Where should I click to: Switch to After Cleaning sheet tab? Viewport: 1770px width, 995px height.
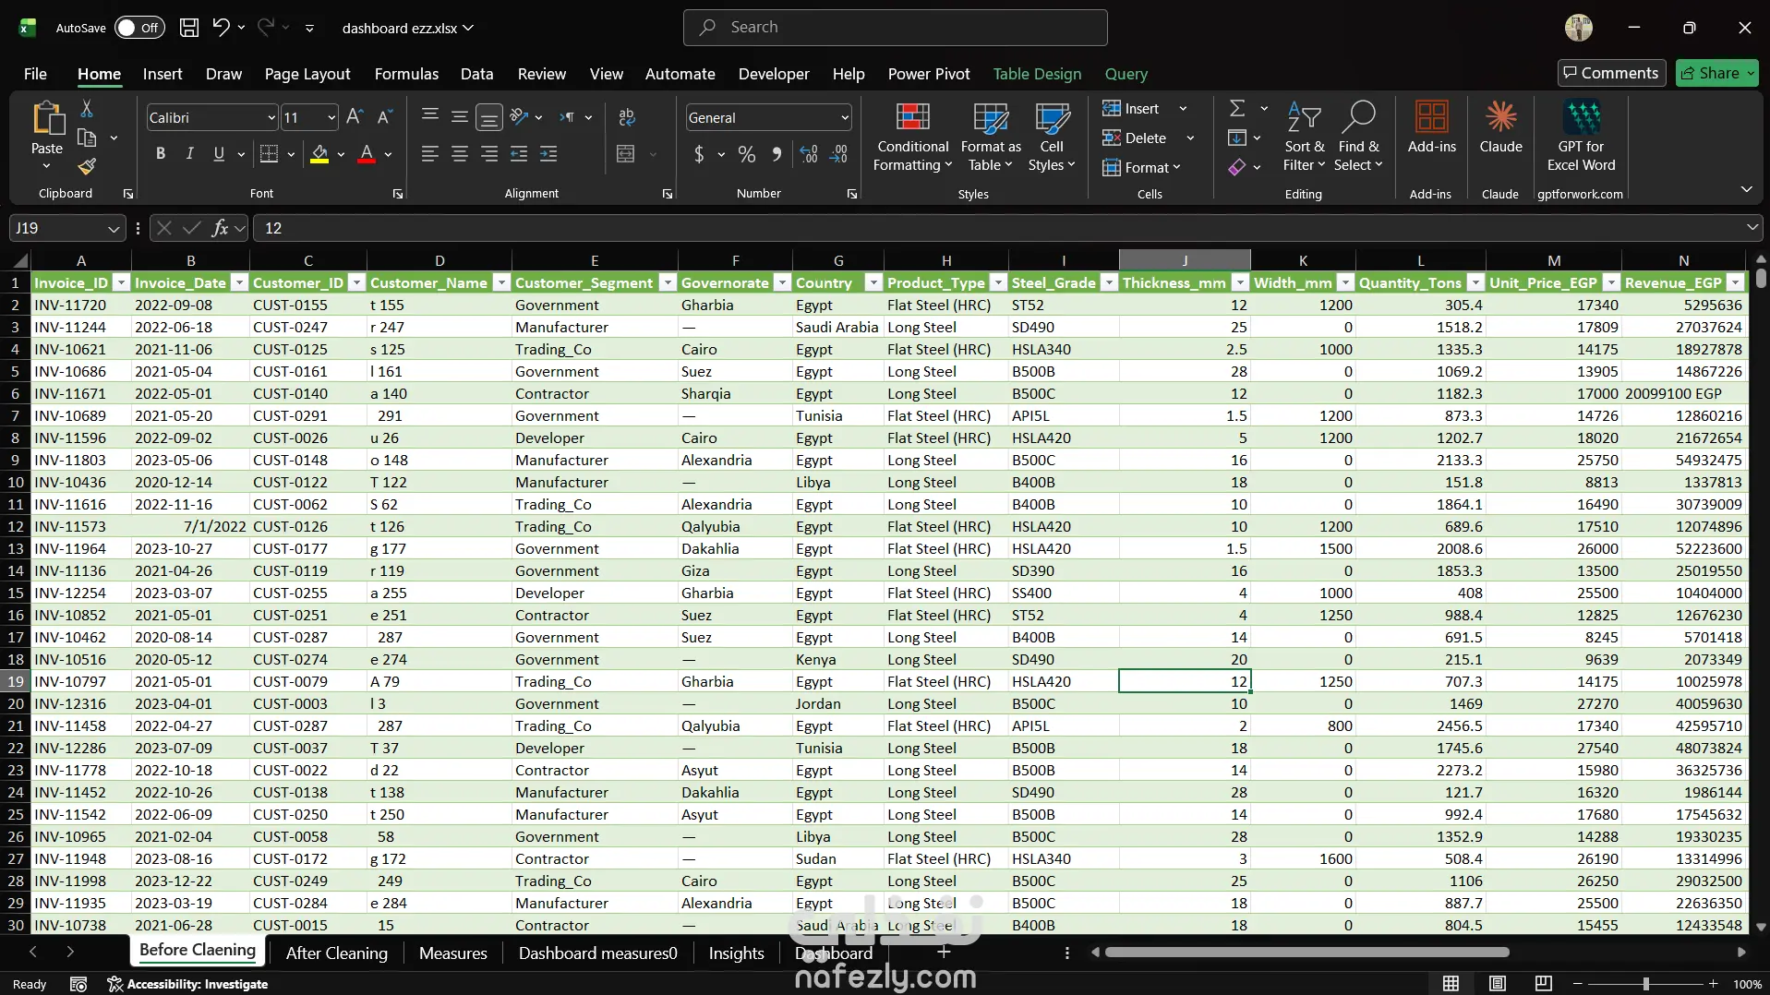click(x=337, y=953)
